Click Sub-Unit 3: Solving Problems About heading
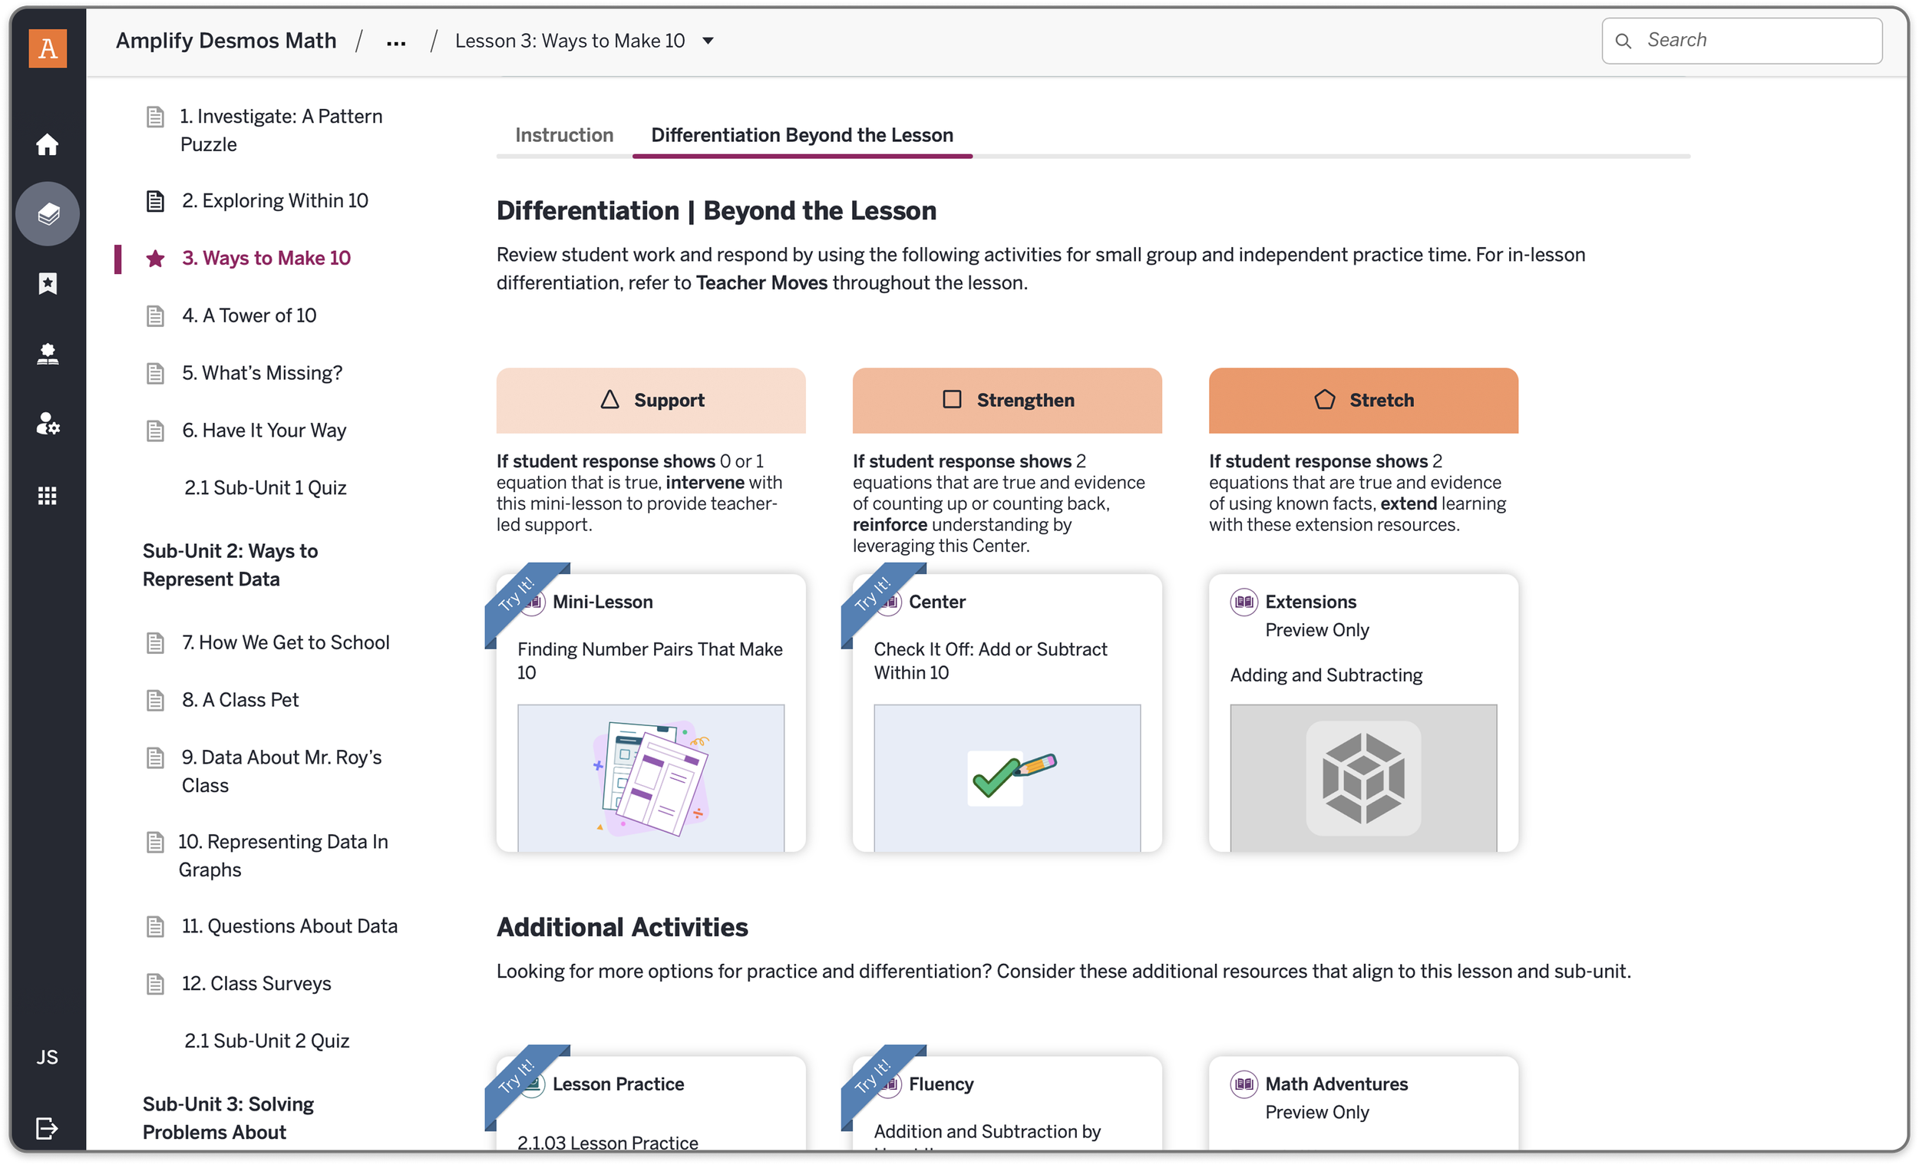This screenshot has width=1919, height=1165. (x=228, y=1117)
